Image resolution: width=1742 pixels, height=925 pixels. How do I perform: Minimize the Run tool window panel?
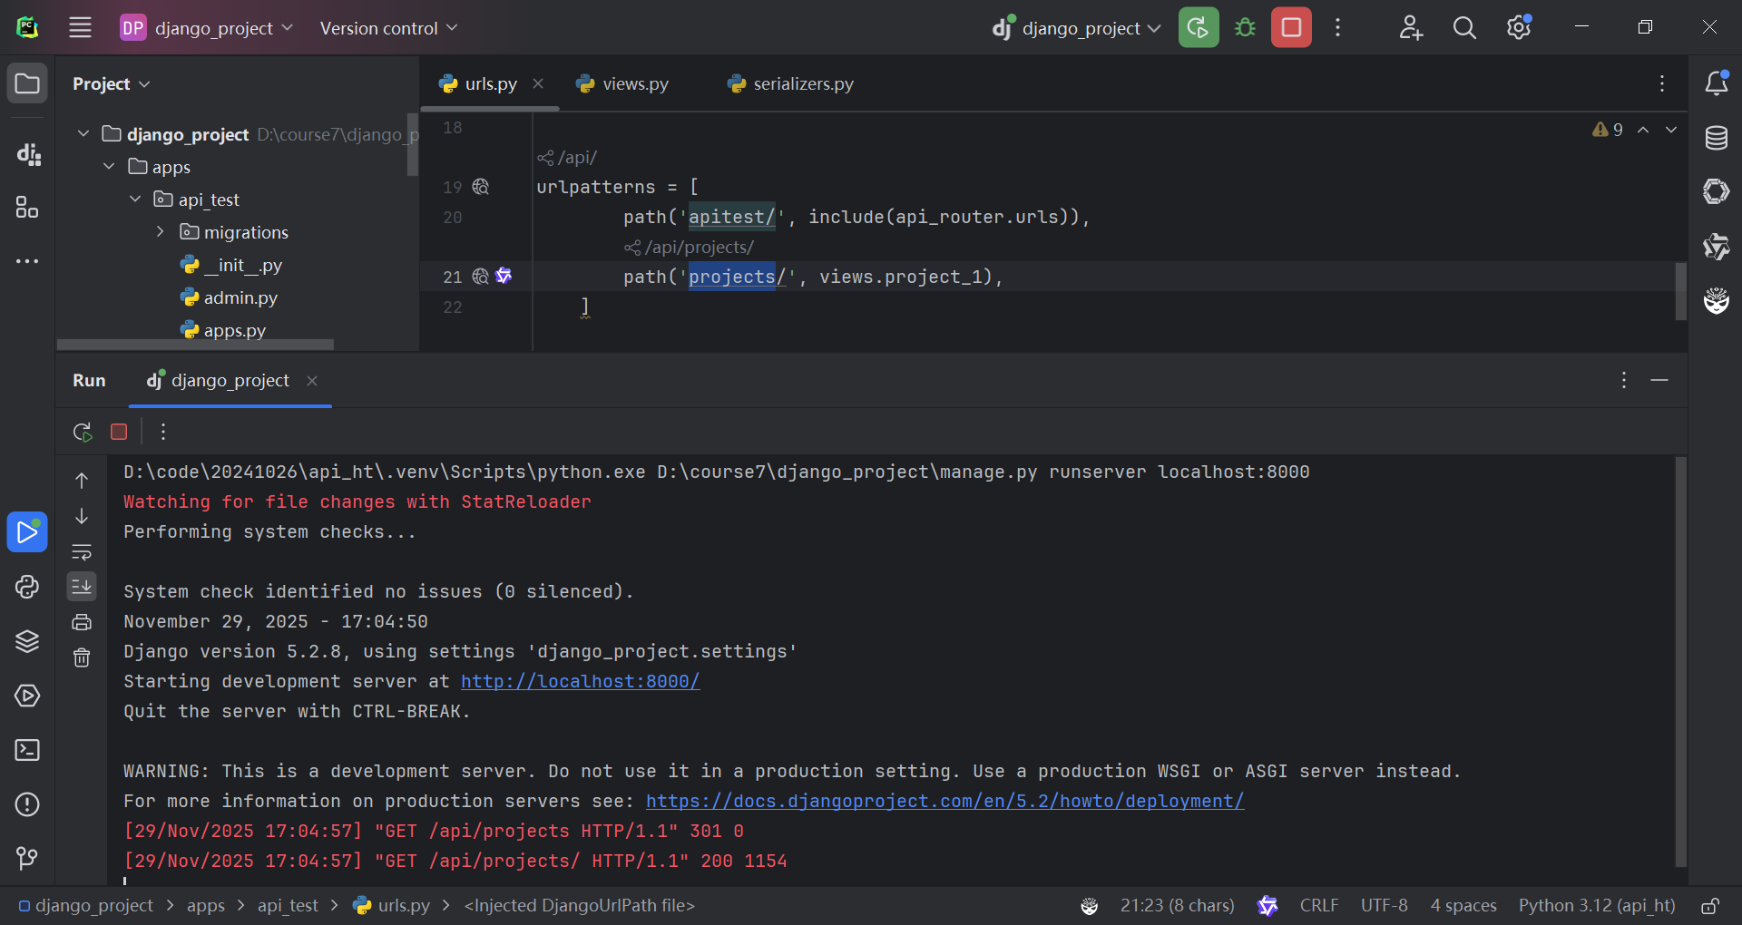1659,381
